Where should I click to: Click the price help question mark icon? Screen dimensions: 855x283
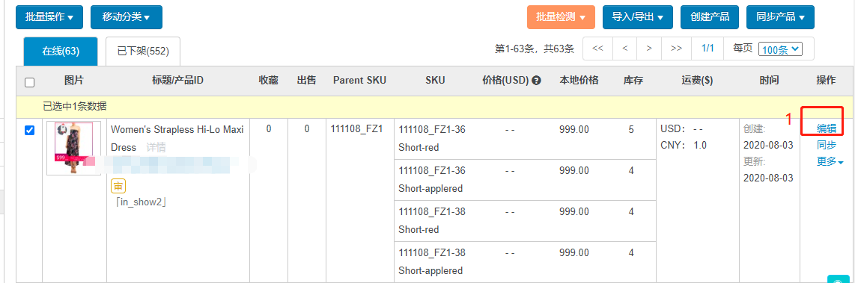(x=536, y=81)
